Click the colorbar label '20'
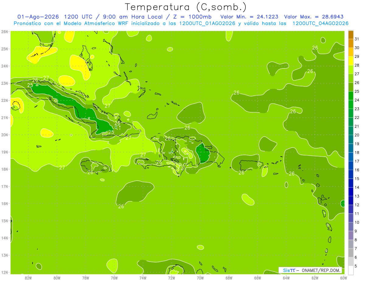The height and width of the screenshot is (282, 365). (357, 135)
